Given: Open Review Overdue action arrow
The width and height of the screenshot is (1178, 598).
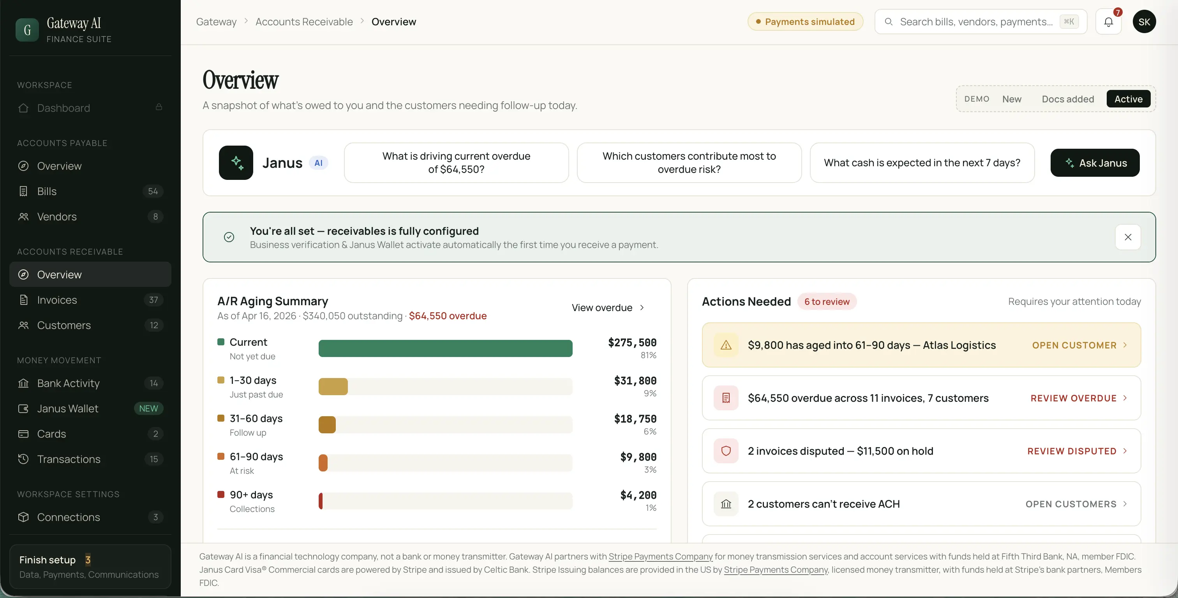Looking at the screenshot, I should point(1125,398).
